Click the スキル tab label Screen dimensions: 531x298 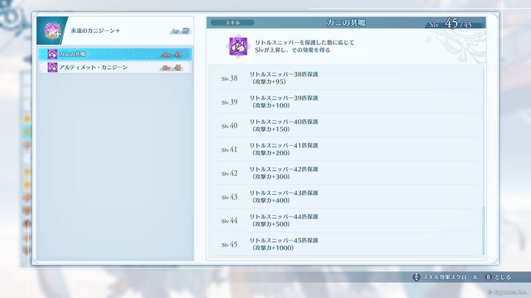click(x=233, y=23)
